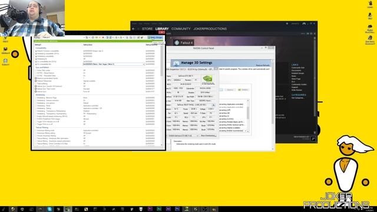Select the Frame Rate Limiter row
The width and height of the screenshot is (377, 212).
click(x=96, y=71)
